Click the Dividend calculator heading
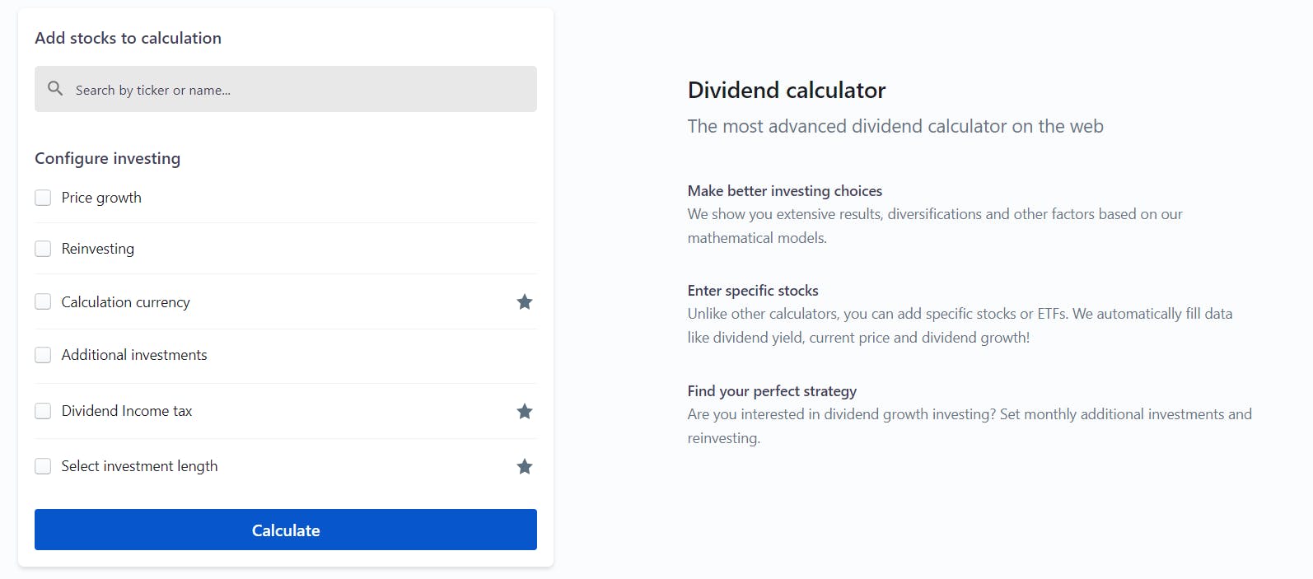The image size is (1313, 579). [x=787, y=90]
